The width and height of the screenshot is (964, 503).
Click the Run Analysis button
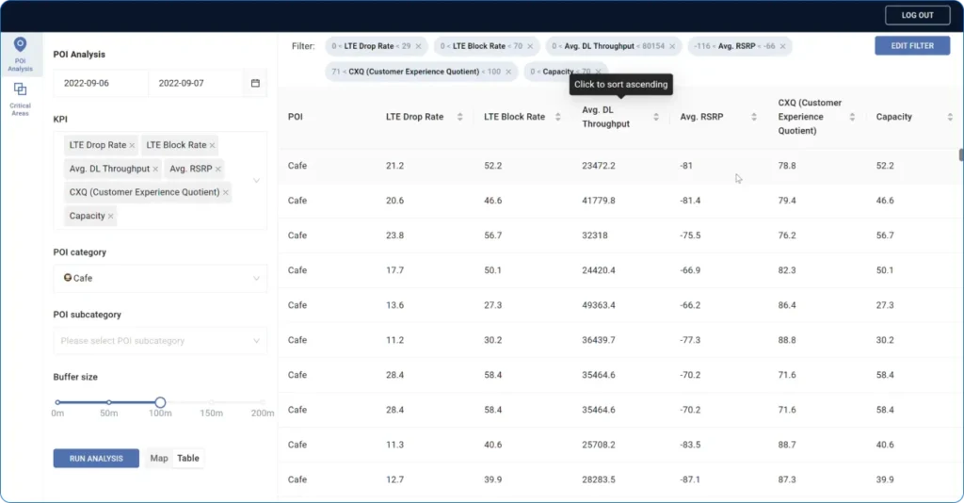tap(95, 459)
